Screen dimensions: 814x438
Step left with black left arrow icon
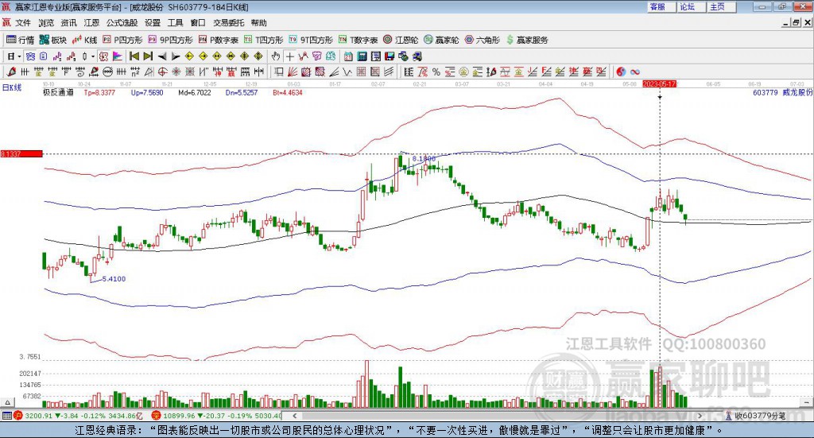162,56
